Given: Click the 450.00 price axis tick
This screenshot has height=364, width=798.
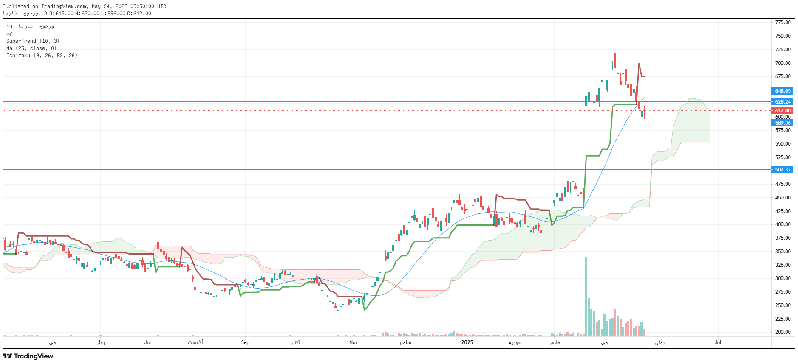Looking at the screenshot, I should click(783, 198).
